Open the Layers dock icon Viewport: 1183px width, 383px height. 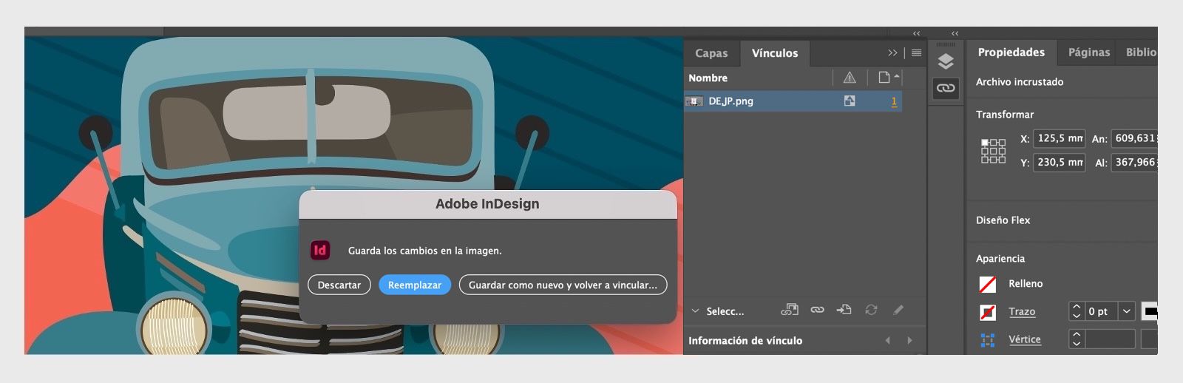pyautogui.click(x=946, y=61)
